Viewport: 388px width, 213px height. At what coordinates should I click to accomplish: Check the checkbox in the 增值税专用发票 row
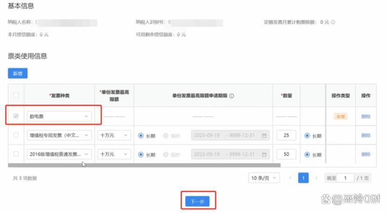click(16, 135)
